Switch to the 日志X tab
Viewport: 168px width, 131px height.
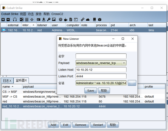(x=7, y=81)
